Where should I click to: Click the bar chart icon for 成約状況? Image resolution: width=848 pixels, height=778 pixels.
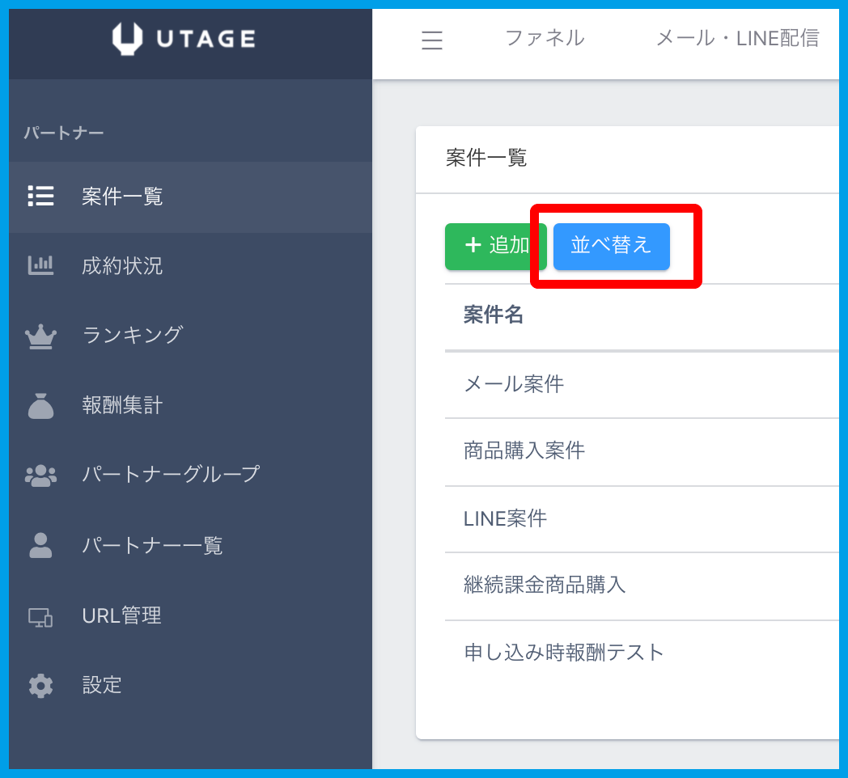pos(40,265)
